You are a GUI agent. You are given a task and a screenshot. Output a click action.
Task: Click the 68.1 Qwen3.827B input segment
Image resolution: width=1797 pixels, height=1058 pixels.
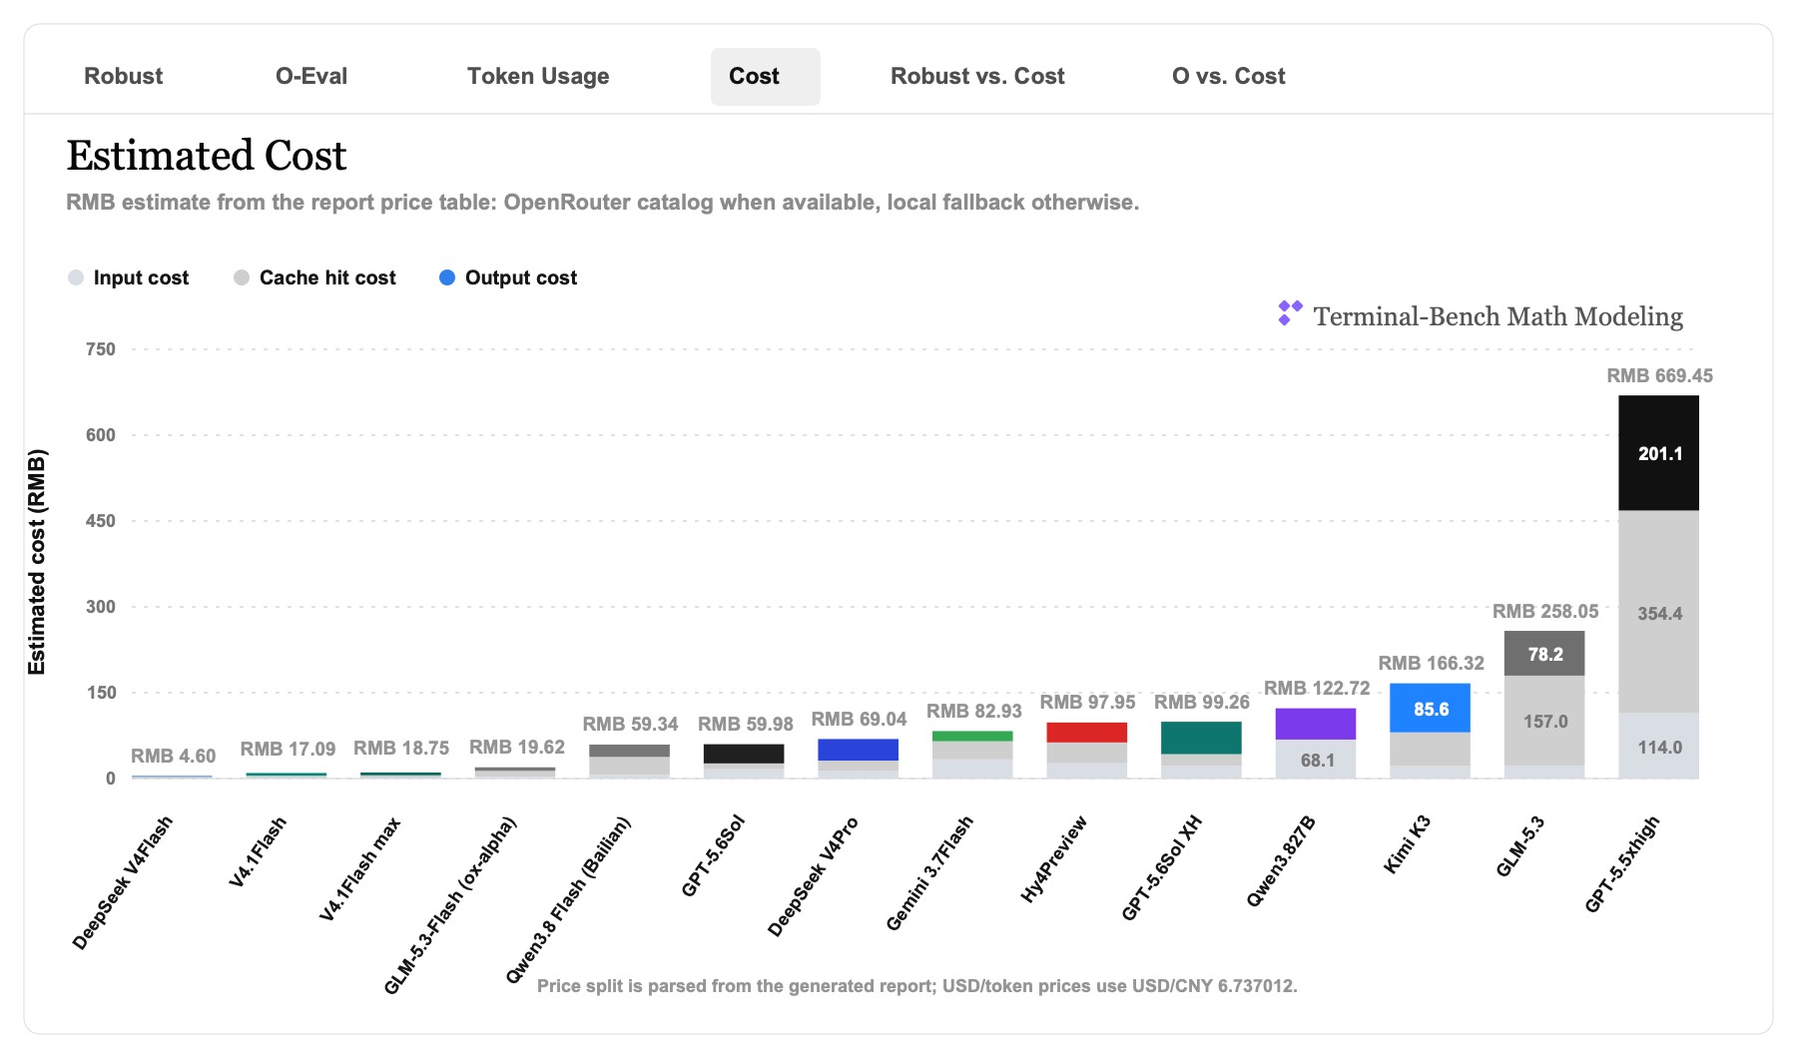pos(1316,760)
